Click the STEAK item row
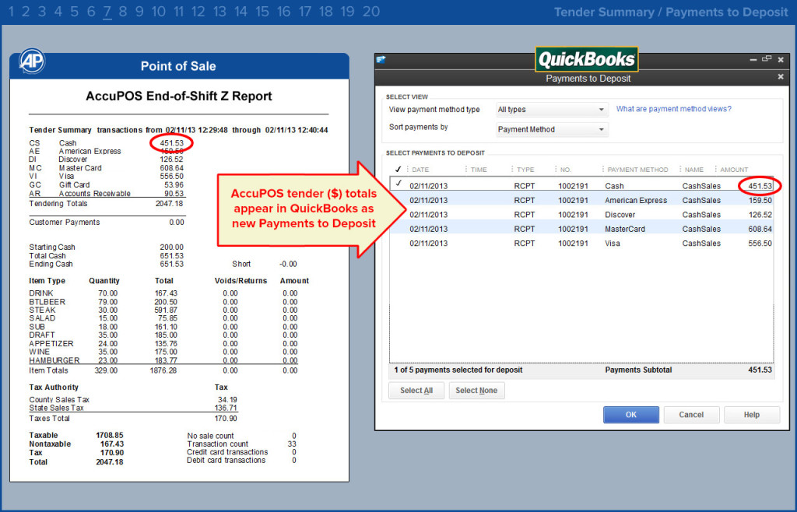 163,310
